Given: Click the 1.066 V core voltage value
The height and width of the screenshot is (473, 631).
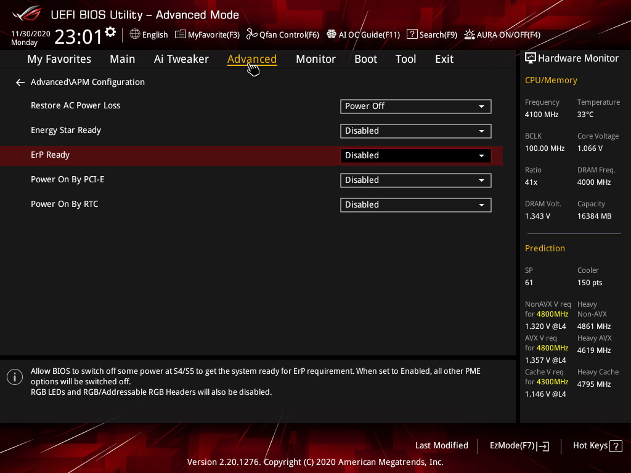Looking at the screenshot, I should (590, 148).
